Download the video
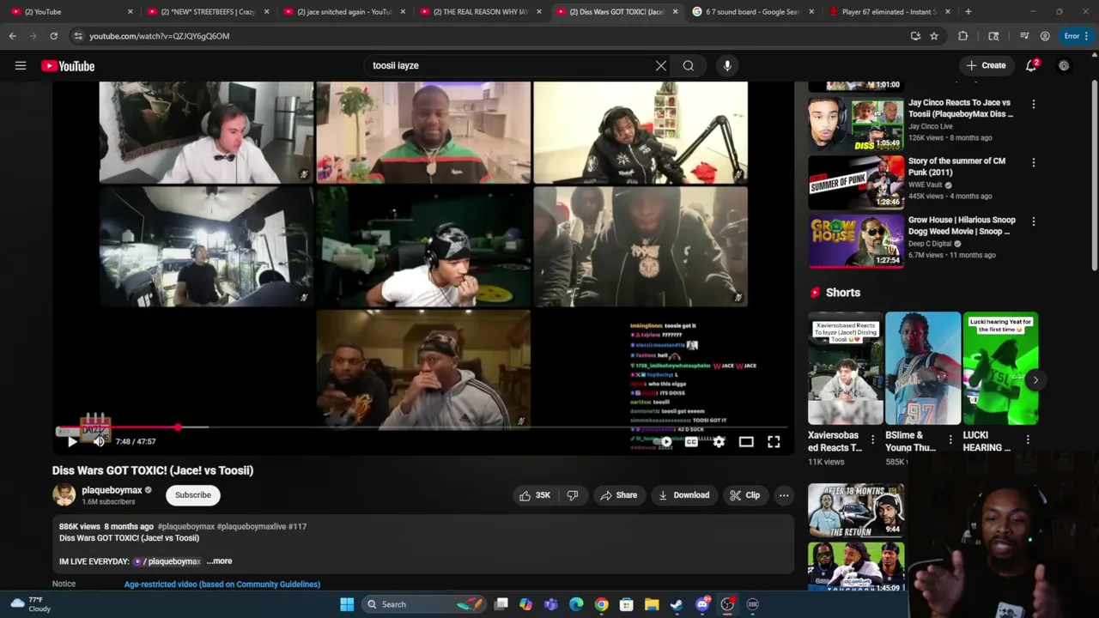 [x=683, y=495]
